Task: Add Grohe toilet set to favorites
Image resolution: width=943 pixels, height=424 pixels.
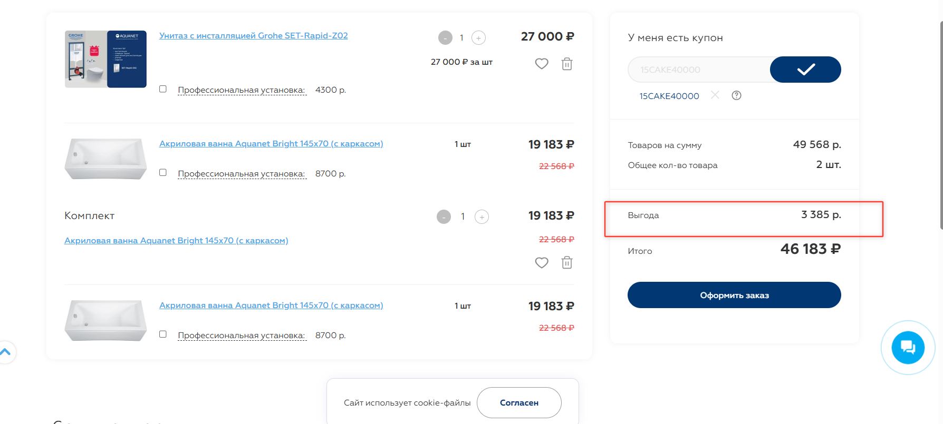Action: (x=542, y=64)
